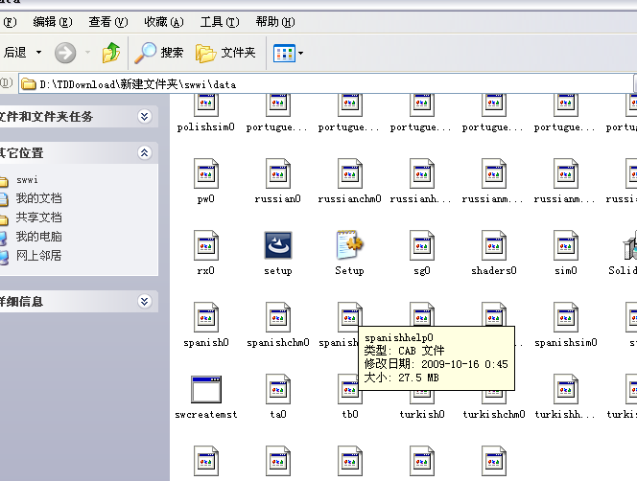Select the spanish0 CAB file
The height and width of the screenshot is (481, 637).
205,318
